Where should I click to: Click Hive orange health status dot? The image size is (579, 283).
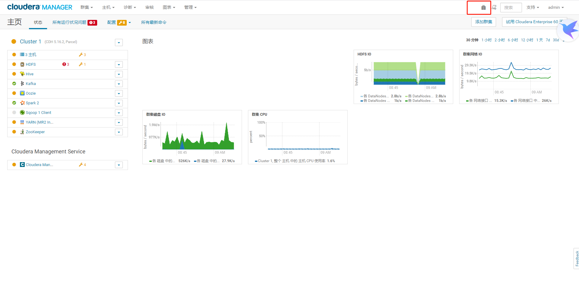(14, 74)
